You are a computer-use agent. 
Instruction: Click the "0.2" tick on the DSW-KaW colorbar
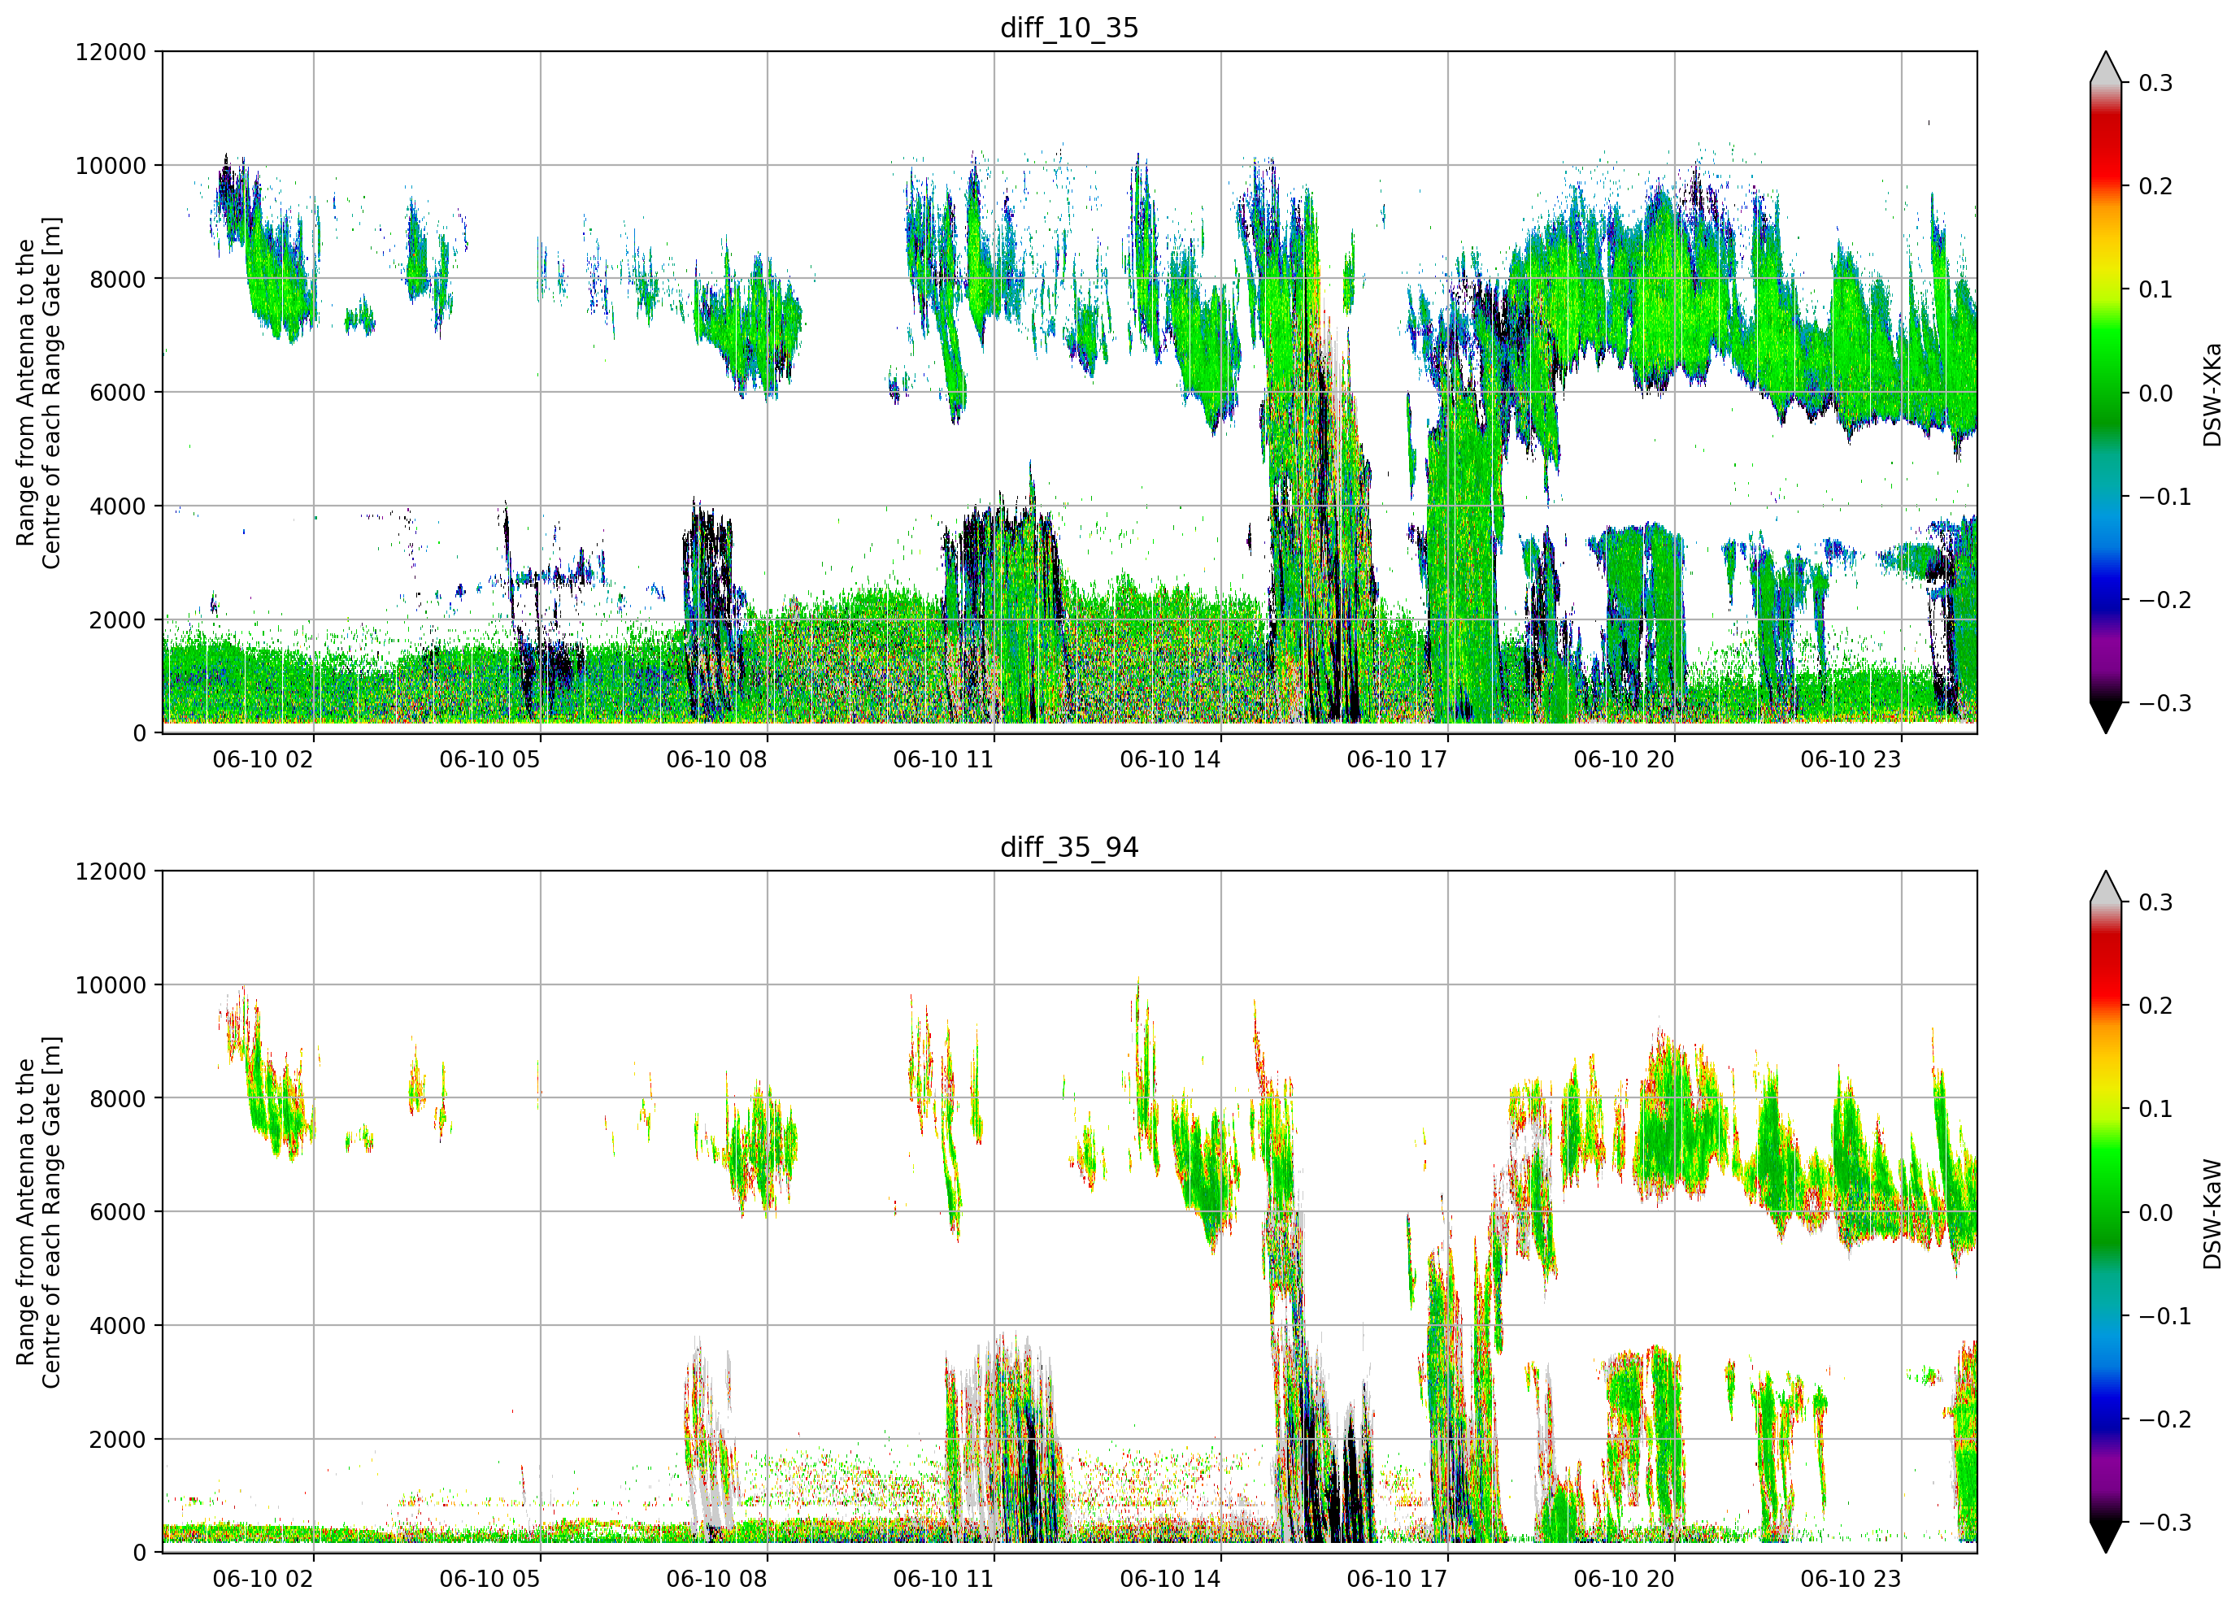(2155, 1006)
